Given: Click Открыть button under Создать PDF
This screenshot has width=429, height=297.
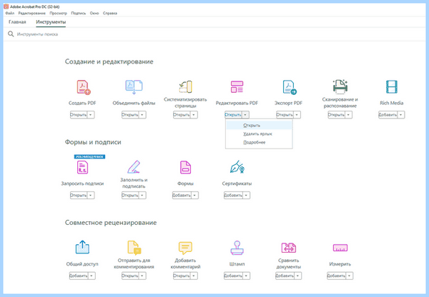Looking at the screenshot, I should pyautogui.click(x=79, y=115).
